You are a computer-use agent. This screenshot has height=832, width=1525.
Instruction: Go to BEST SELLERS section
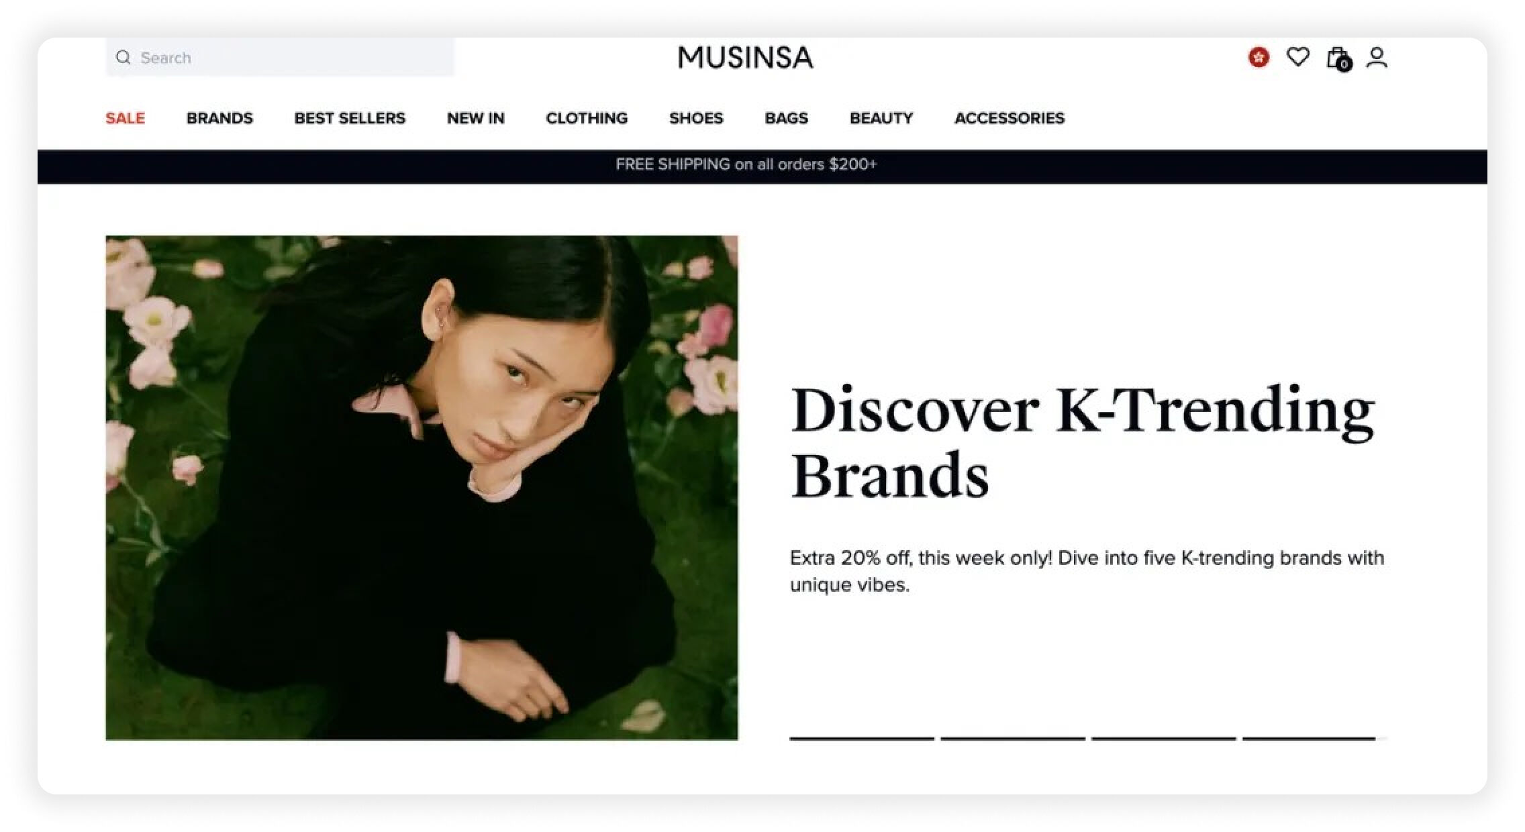tap(350, 118)
